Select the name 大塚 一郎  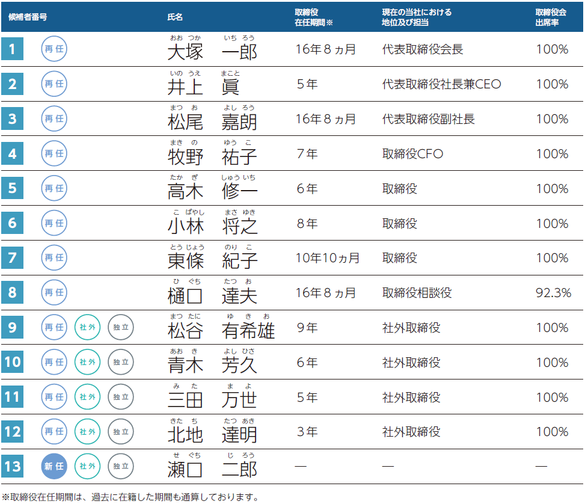point(212,52)
